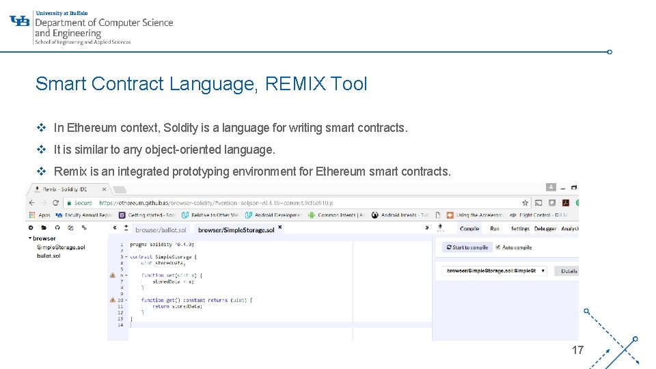656x369 pixels.
Task: Click the grey extension icon after cast
Action: coord(552,203)
